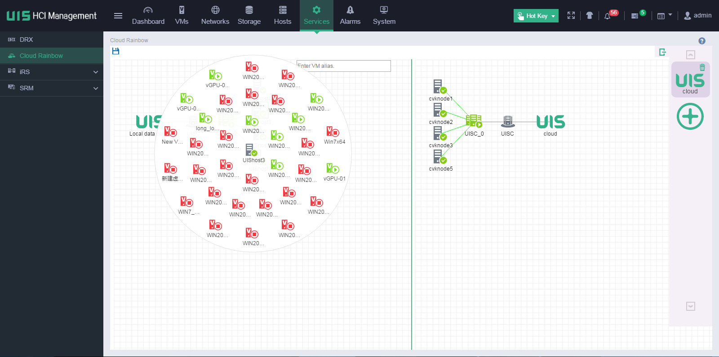Select the New V... VM icon
This screenshot has height=357, width=719.
(x=170, y=132)
